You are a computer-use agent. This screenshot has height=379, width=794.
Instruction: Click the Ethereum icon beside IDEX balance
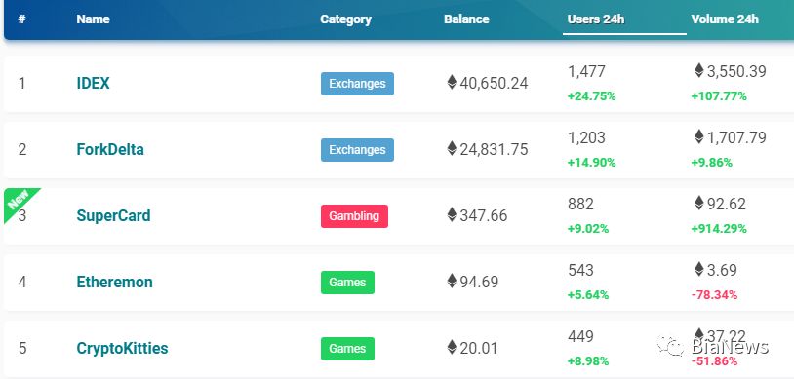[452, 82]
